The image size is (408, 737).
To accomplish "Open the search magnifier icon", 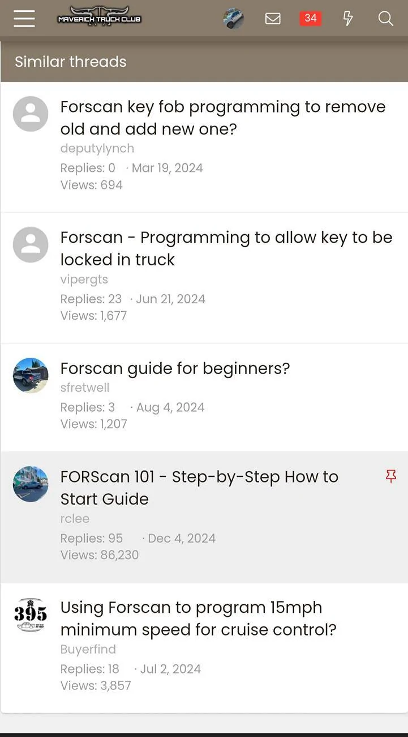I will [x=385, y=19].
